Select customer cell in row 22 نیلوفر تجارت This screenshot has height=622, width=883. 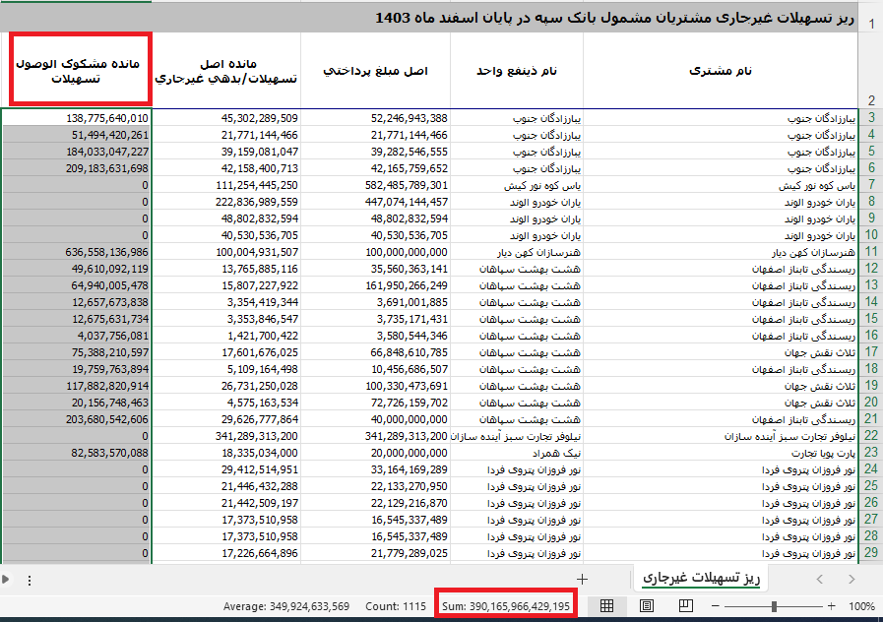[x=721, y=436]
